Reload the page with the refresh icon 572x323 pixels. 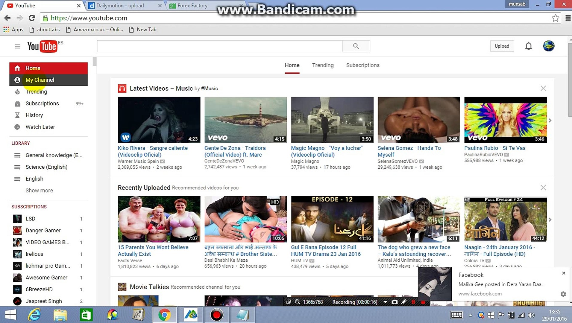pos(32,18)
